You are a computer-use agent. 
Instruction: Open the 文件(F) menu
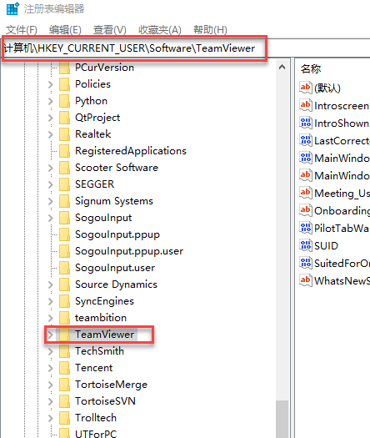coord(22,29)
